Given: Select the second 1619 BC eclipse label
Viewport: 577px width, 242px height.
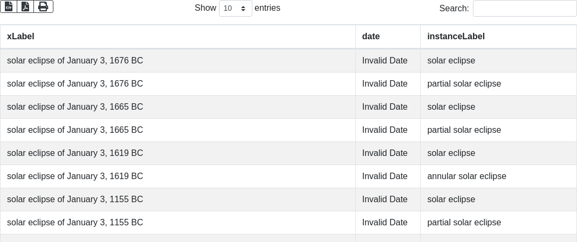Looking at the screenshot, I should [x=75, y=176].
